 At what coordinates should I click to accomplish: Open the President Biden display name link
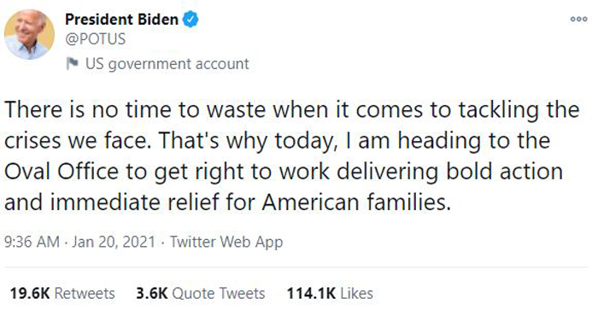point(121,19)
